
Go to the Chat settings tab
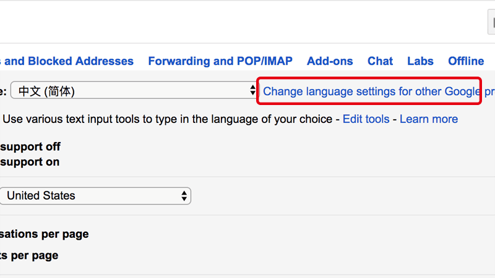380,61
